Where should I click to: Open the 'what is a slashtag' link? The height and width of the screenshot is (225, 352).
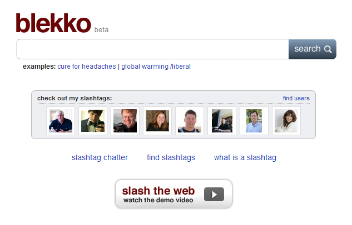(245, 157)
